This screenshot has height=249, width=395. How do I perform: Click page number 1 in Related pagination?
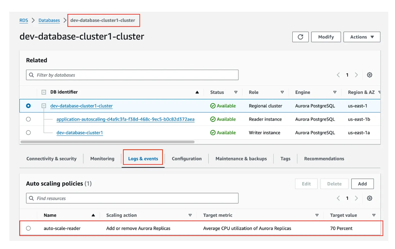[347, 75]
